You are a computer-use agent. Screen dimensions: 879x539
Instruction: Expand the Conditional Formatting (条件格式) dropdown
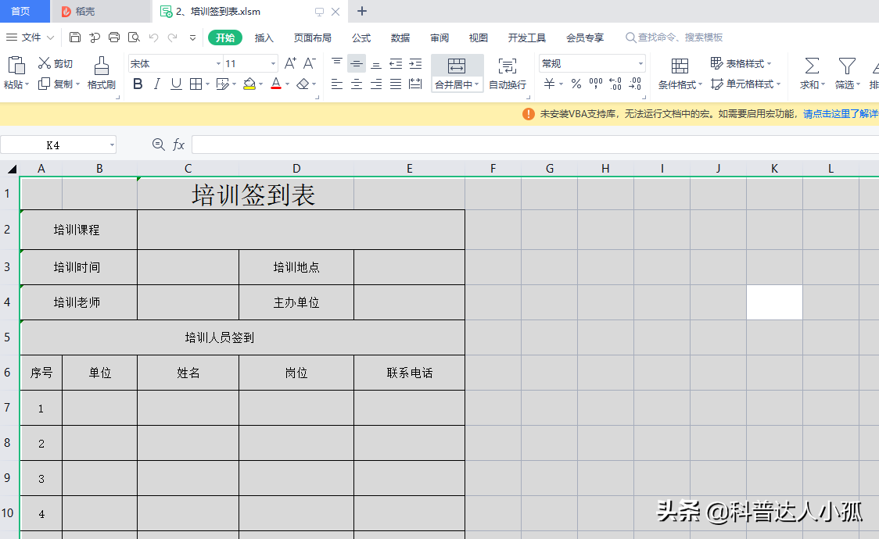700,84
